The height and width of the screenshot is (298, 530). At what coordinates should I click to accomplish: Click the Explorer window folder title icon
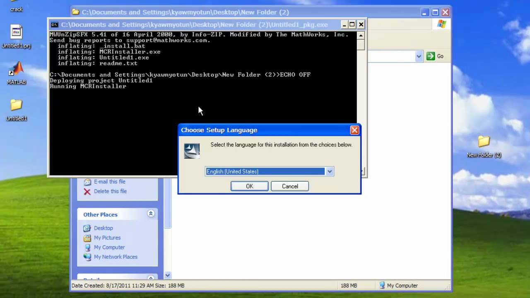(76, 12)
